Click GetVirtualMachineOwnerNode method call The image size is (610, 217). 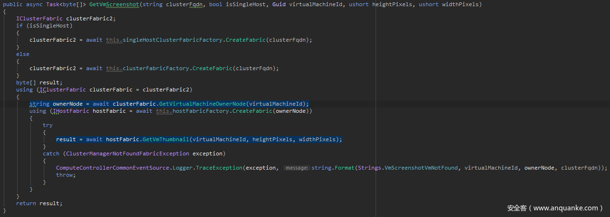[x=203, y=104]
